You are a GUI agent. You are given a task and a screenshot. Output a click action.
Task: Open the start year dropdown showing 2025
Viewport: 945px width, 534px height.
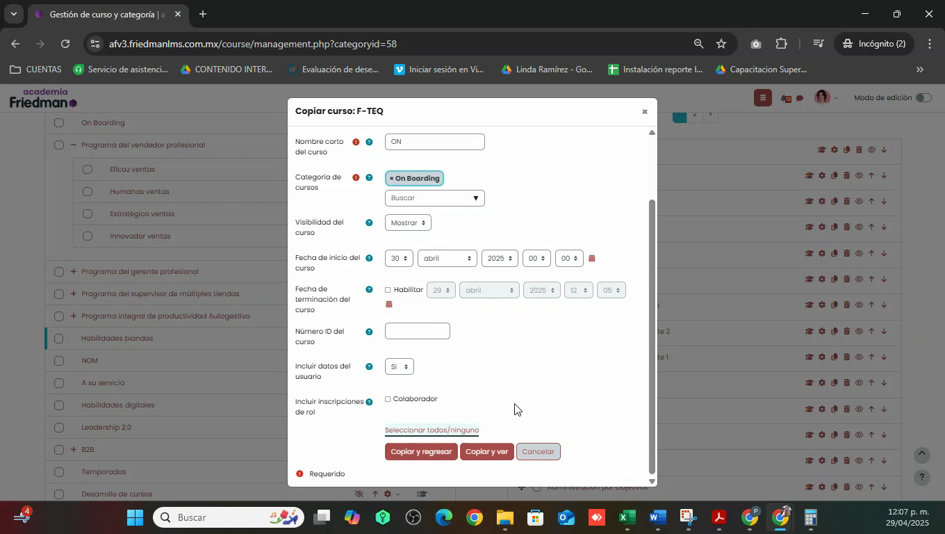500,258
